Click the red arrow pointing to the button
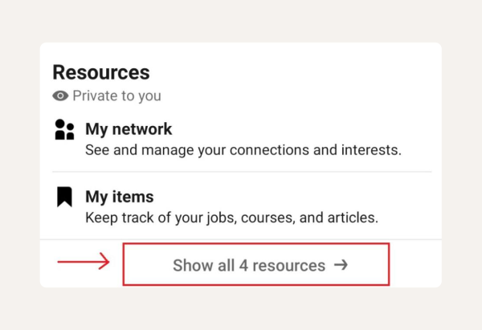482x330 pixels. coord(83,261)
